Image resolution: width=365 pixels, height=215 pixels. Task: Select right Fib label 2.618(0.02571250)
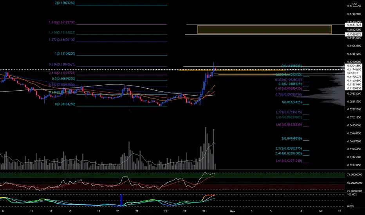pos(288,161)
